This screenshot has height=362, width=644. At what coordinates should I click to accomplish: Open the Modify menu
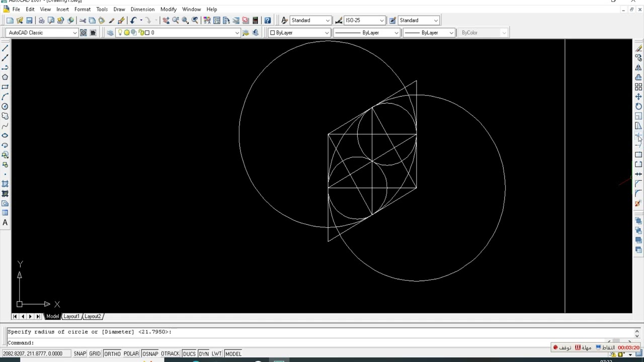[x=169, y=9]
